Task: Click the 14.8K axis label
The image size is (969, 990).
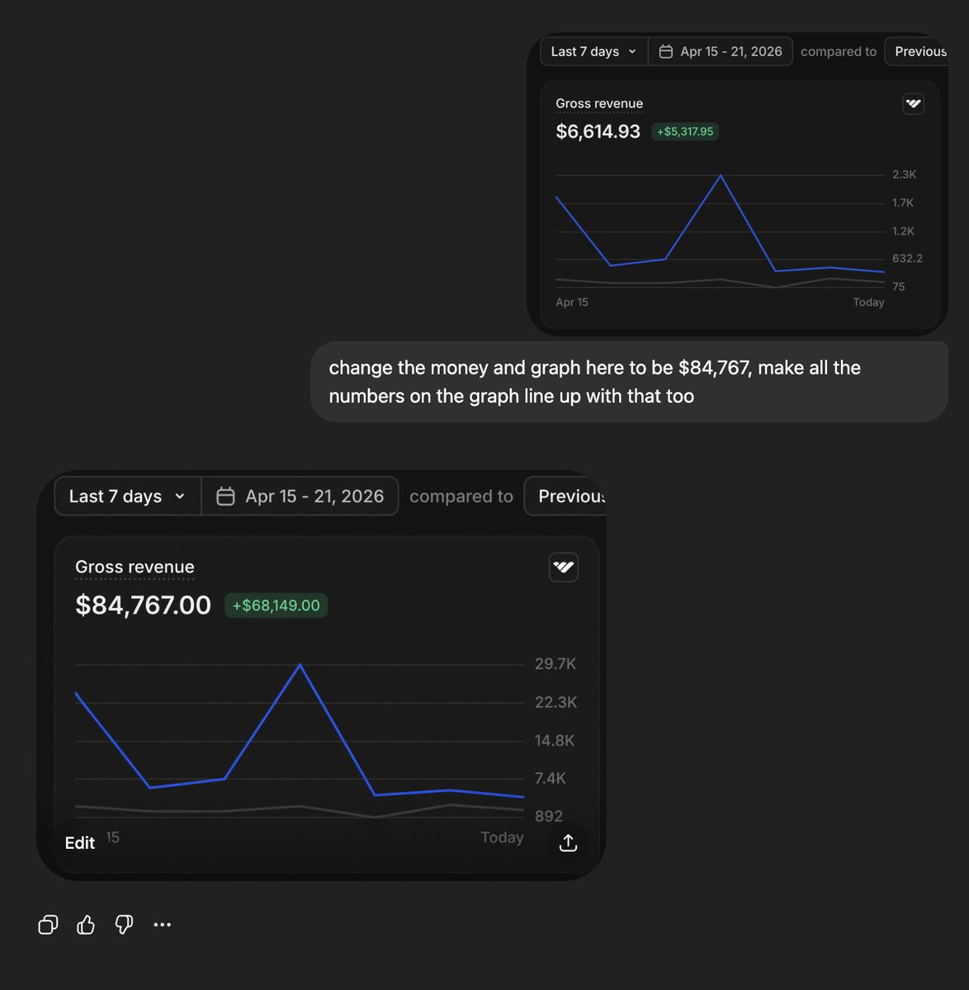Action: click(555, 740)
